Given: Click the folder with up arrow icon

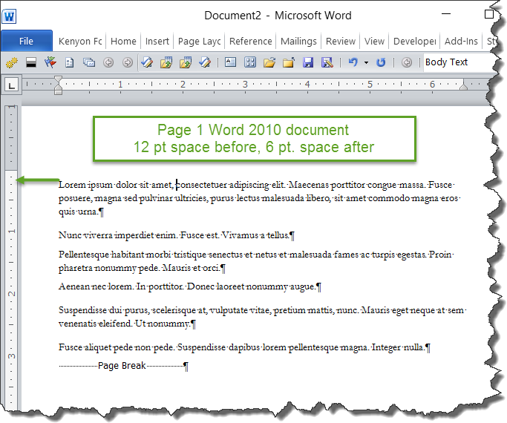Looking at the screenshot, I should [x=289, y=62].
